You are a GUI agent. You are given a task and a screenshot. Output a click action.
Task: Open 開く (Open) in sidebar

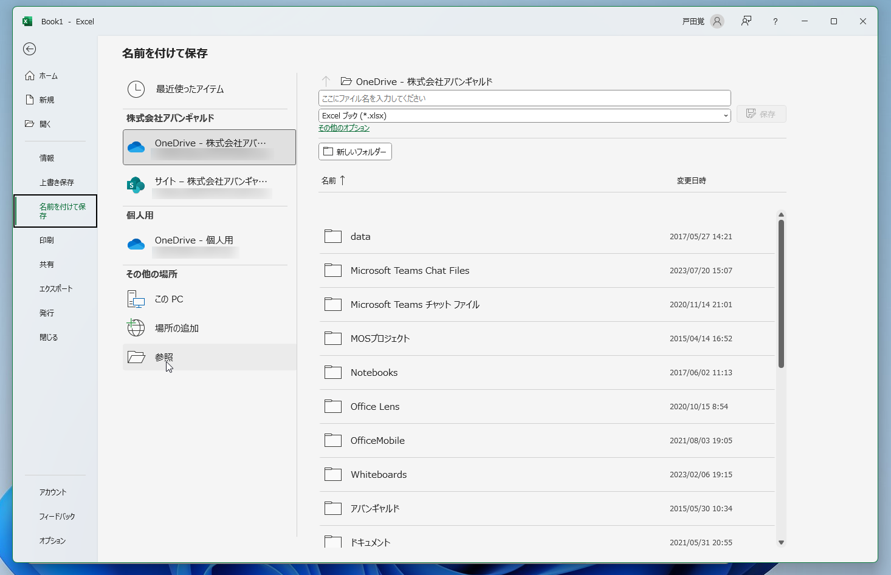click(38, 124)
